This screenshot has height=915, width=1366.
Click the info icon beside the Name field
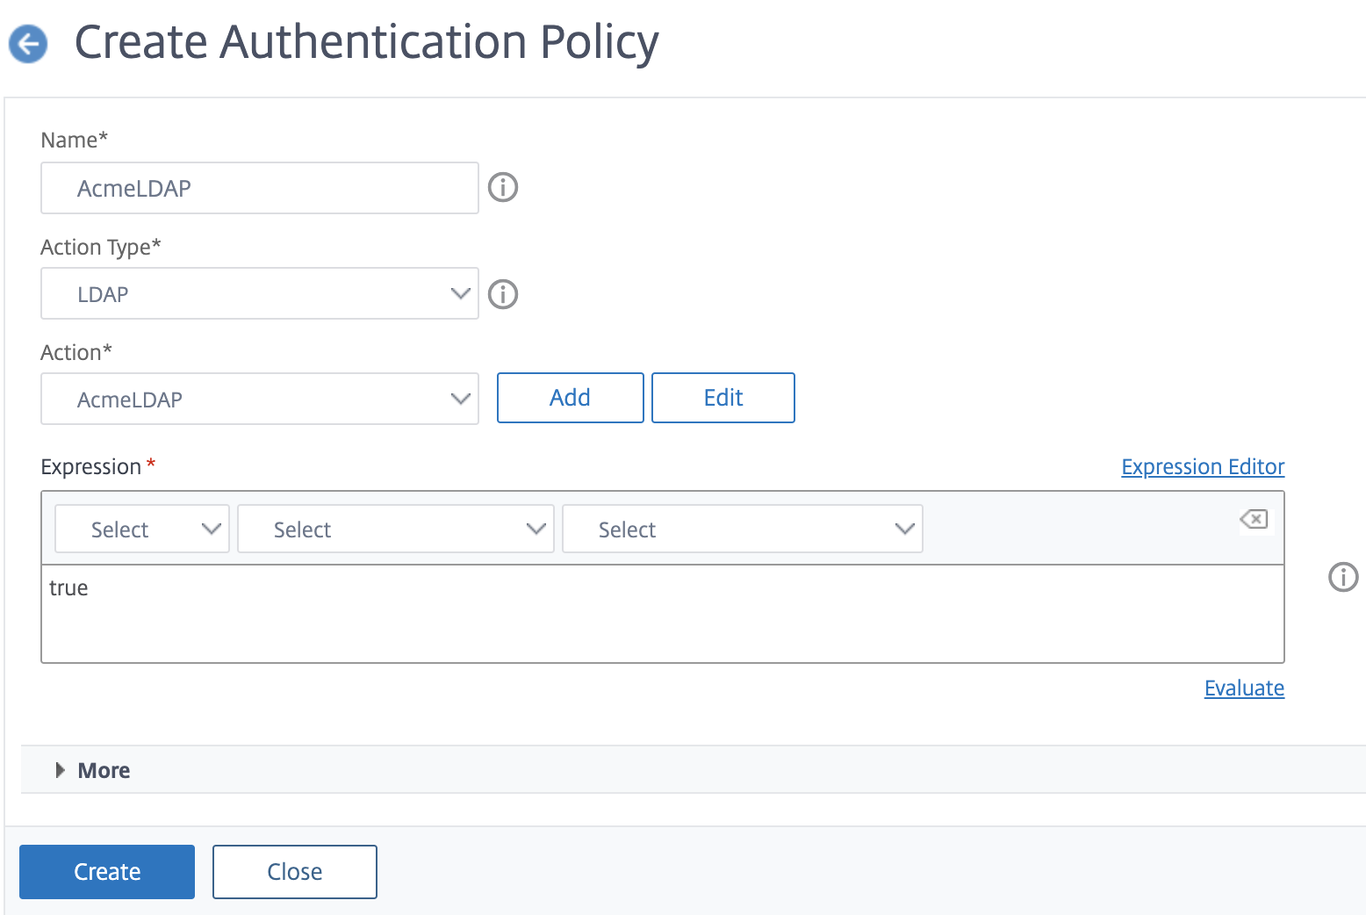tap(502, 187)
